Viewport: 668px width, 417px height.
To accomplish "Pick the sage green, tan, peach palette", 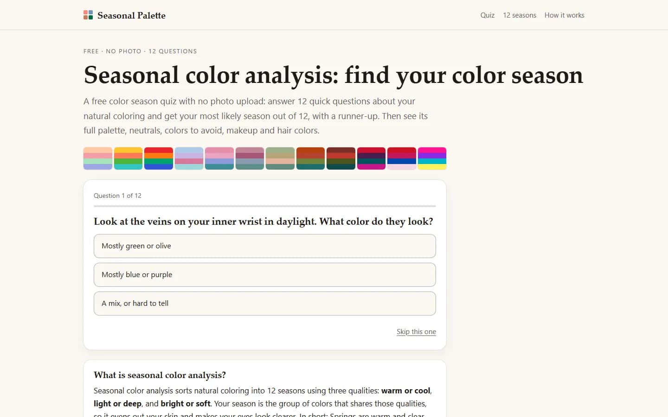I will coord(280,158).
